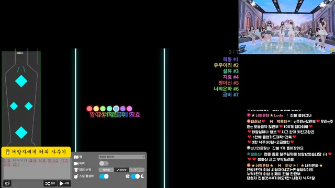Click the winning rank number field showing 7
The height and width of the screenshot is (188, 335).
[x=137, y=170]
